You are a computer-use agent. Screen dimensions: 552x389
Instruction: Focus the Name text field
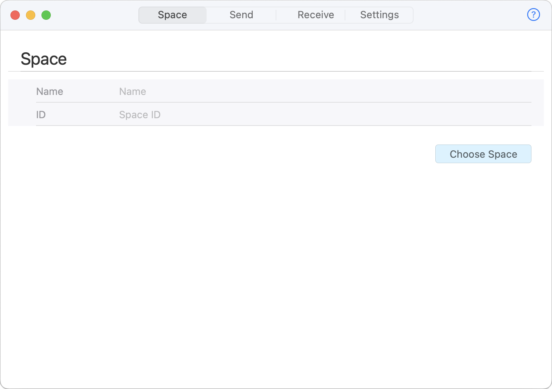[x=322, y=91]
